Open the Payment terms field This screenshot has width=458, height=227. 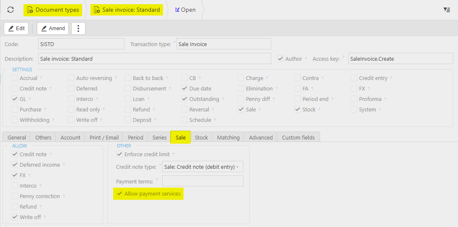pyautogui.click(x=203, y=181)
